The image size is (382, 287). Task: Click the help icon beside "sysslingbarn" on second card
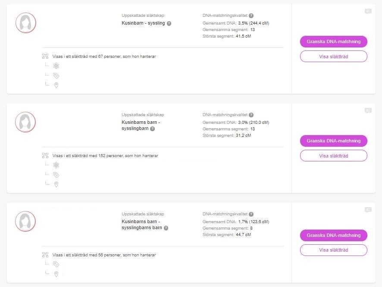tap(152, 128)
